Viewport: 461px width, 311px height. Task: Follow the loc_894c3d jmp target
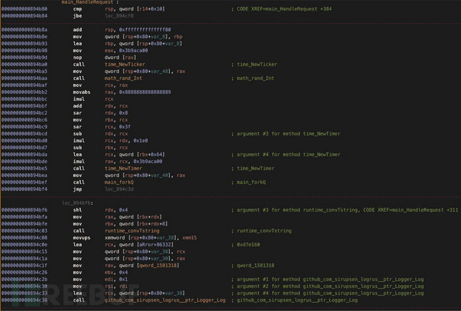116,188
